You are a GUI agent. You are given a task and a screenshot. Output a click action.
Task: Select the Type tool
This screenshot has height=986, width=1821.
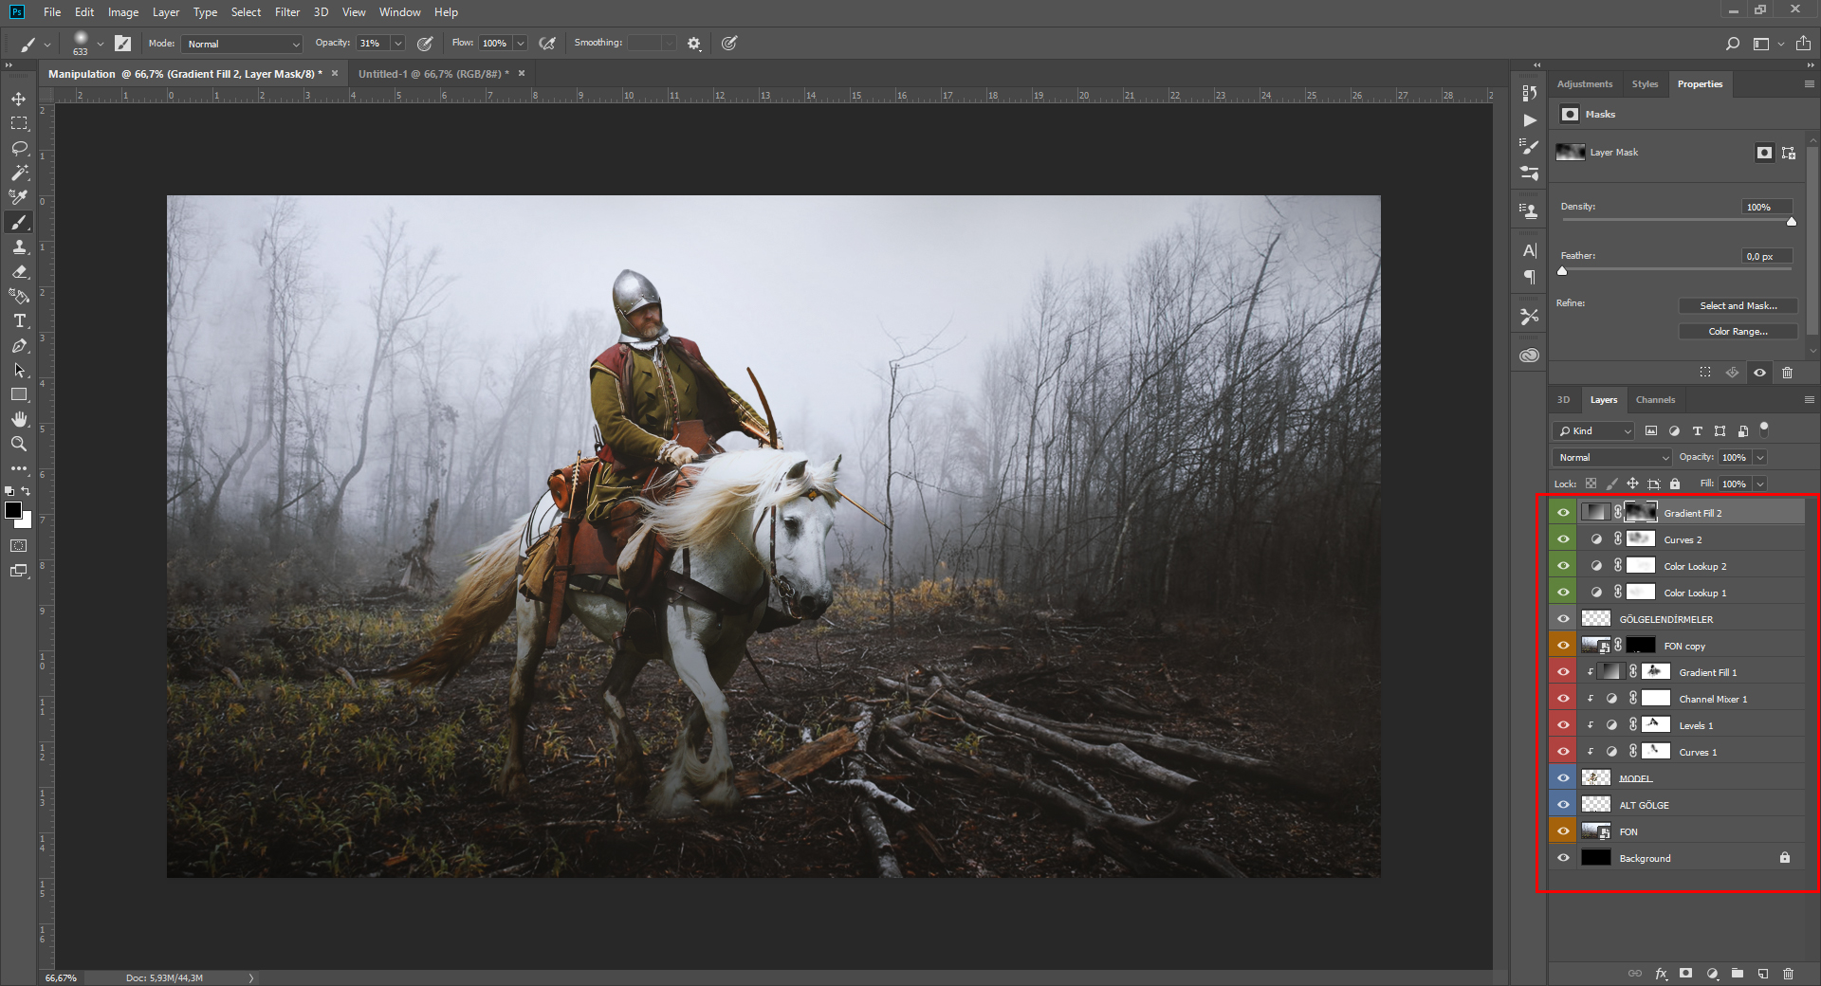[19, 320]
